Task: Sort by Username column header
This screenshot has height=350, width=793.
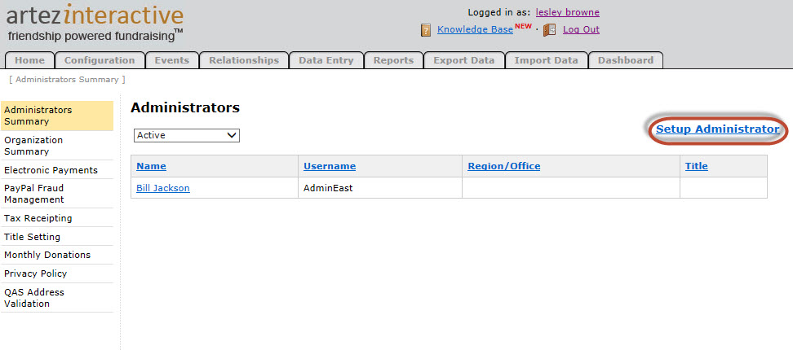Action: tap(330, 166)
